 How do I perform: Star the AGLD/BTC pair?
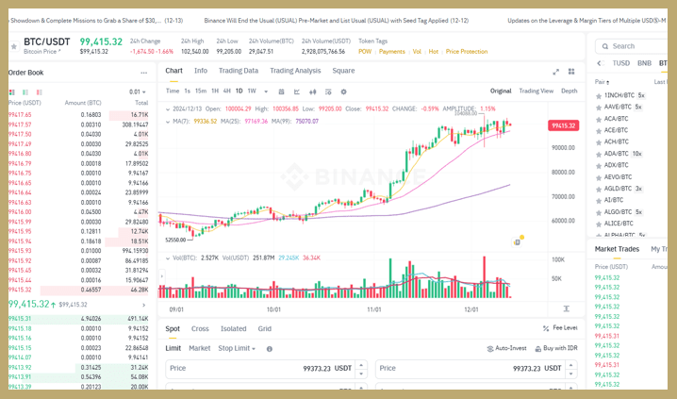[599, 190]
